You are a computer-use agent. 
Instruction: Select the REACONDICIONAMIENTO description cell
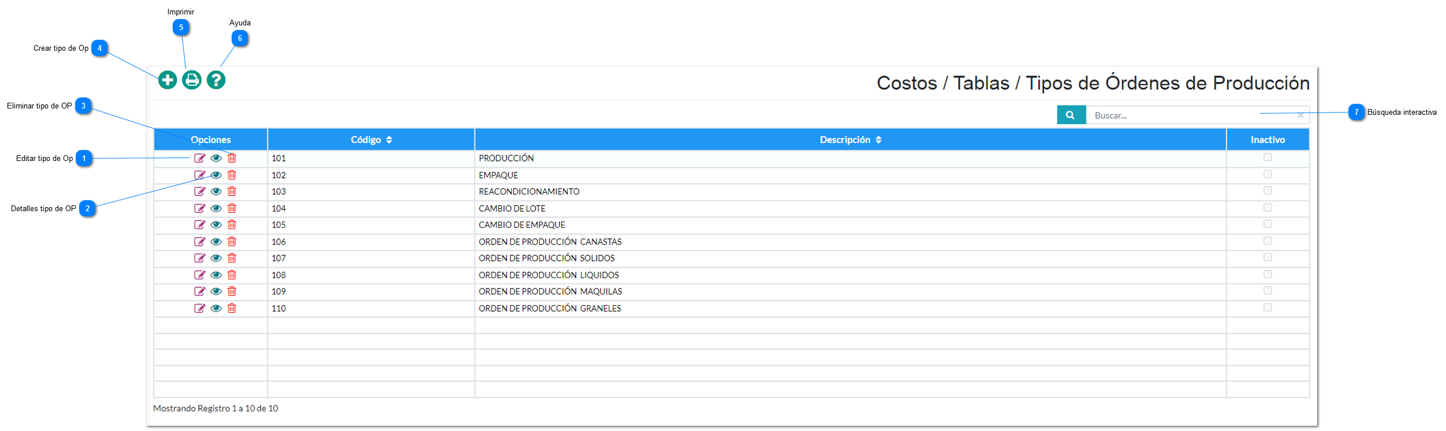pos(850,192)
